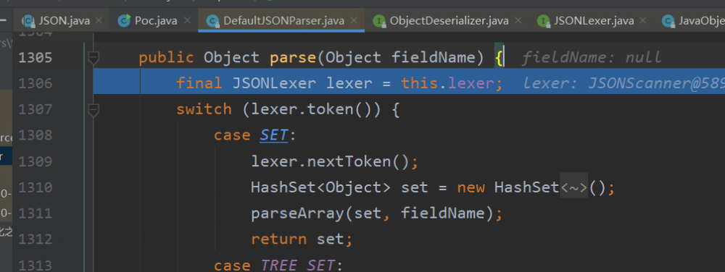Expand the folded diamond operator in new HashSet
Screen dimensions: 725x272
pyautogui.click(x=573, y=187)
